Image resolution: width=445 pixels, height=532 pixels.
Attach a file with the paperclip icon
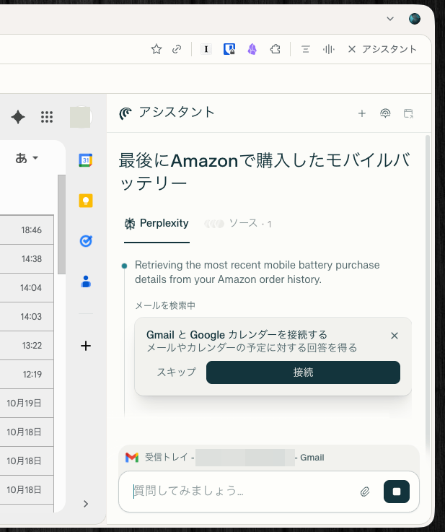[365, 492]
